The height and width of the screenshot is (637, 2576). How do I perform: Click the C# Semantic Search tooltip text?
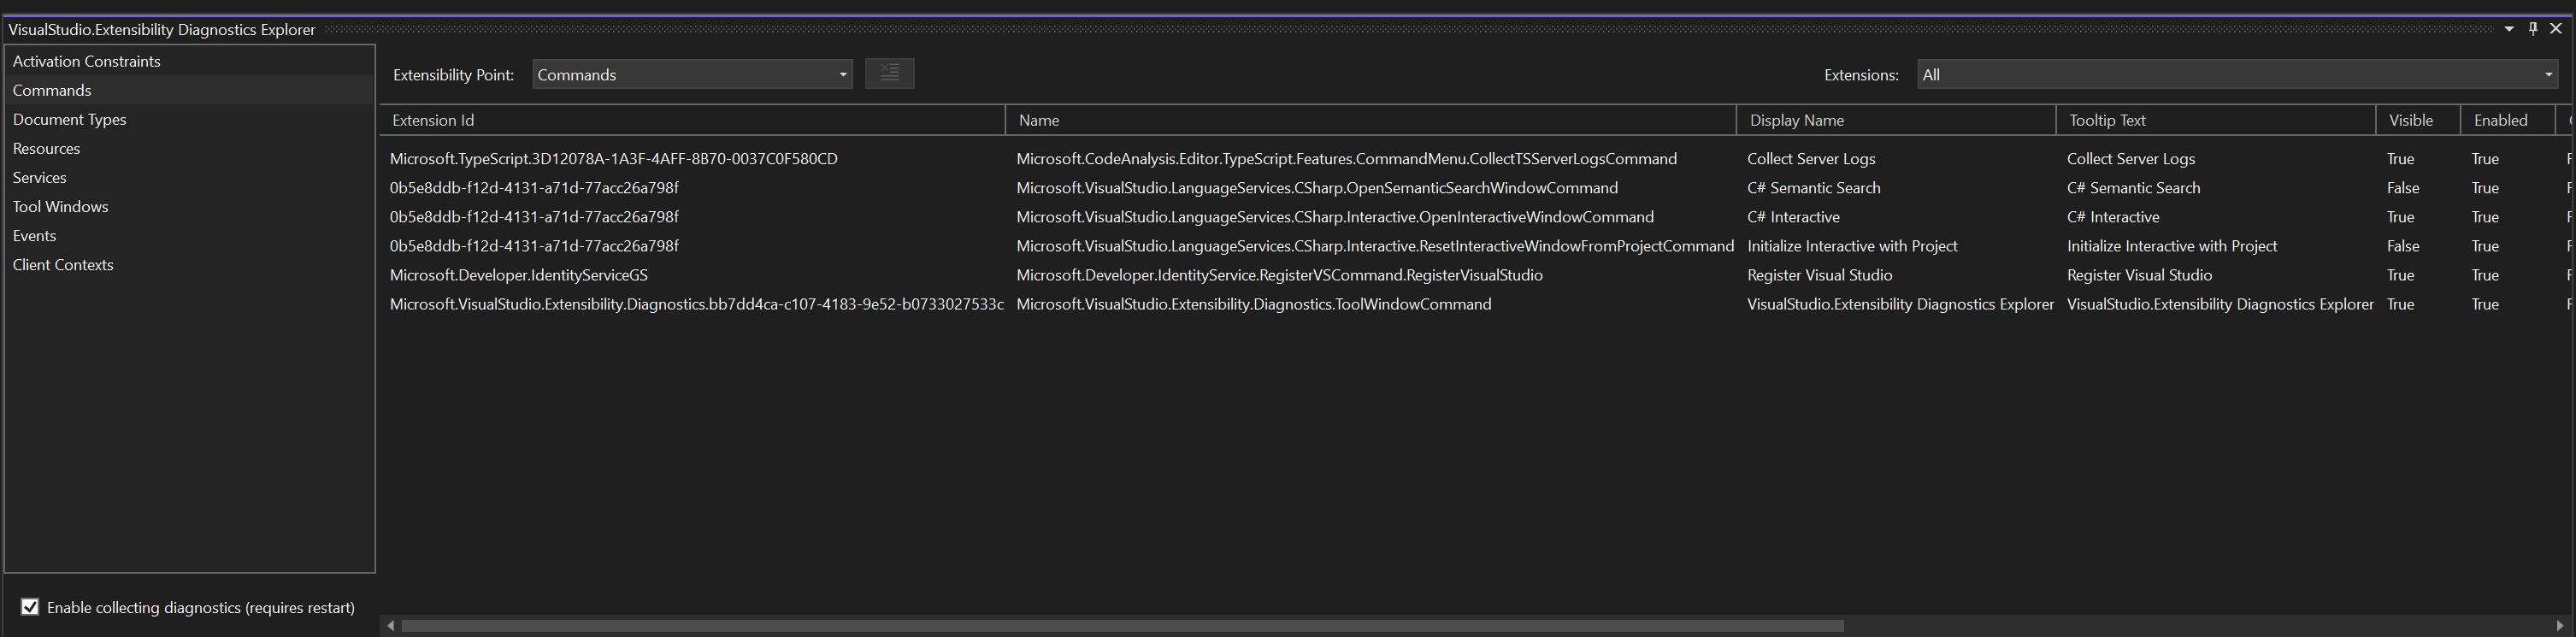click(x=2133, y=188)
